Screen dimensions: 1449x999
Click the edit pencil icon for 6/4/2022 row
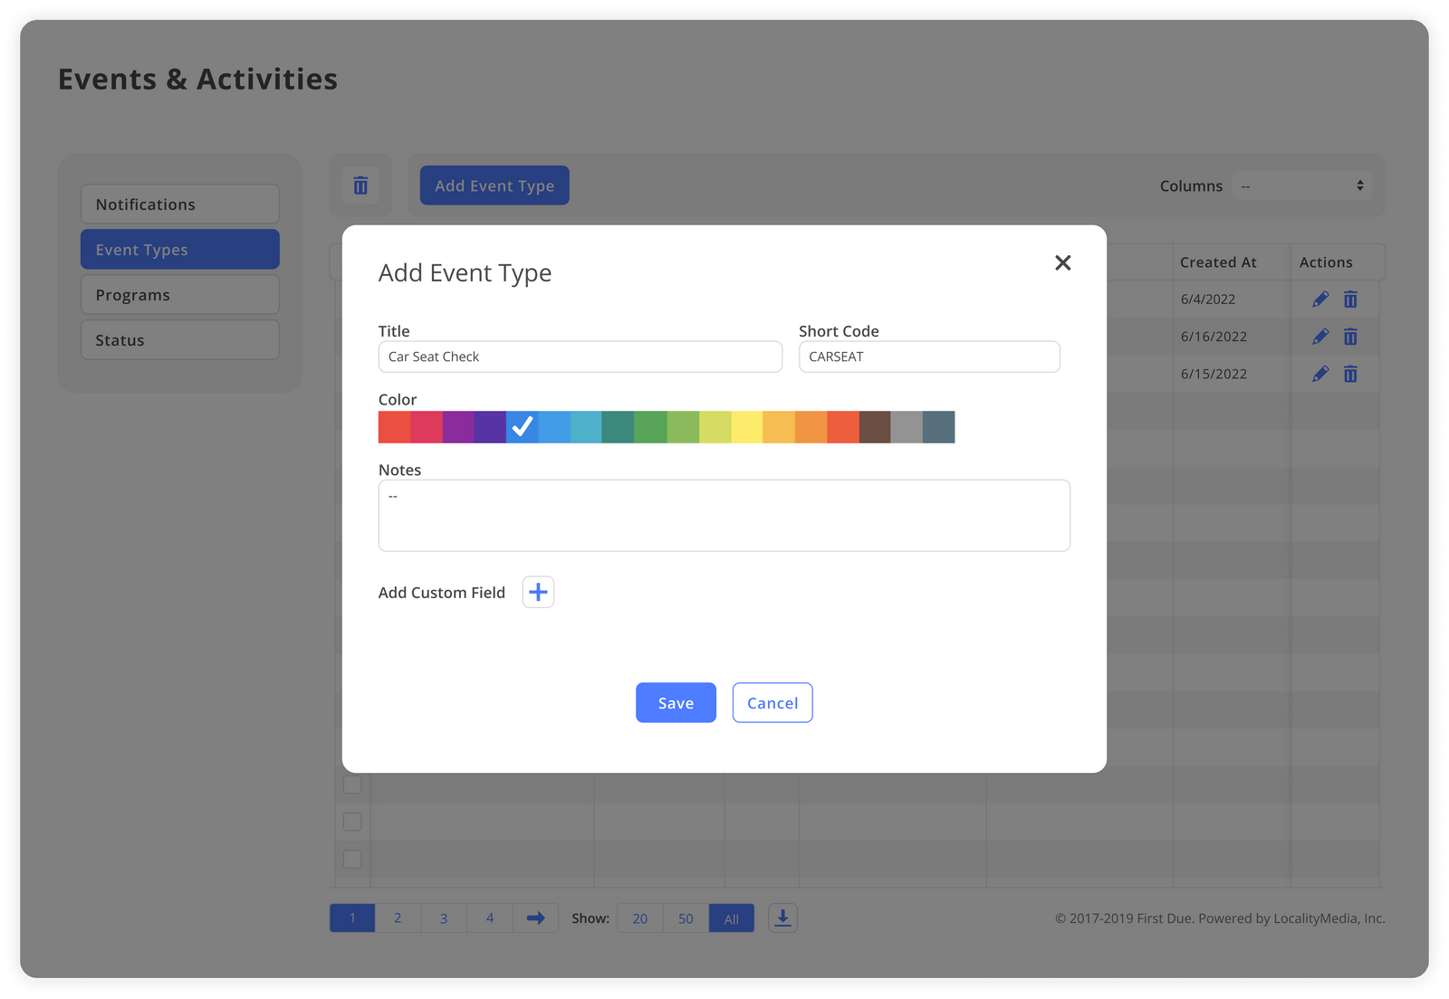[1319, 299]
